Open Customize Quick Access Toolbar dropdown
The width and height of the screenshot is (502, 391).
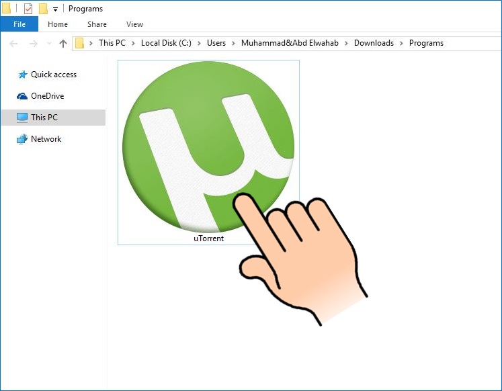coord(55,9)
